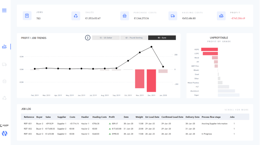263x145 pixels.
Task: Select the REF-001 reference cell
Action: (x=28, y=124)
